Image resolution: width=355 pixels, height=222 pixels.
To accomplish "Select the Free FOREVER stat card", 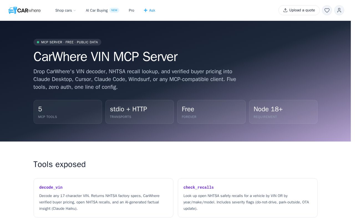I will 211,112.
